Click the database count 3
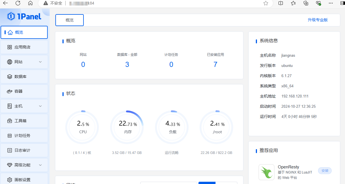Screen dimensions: 345x184 (127, 65)
